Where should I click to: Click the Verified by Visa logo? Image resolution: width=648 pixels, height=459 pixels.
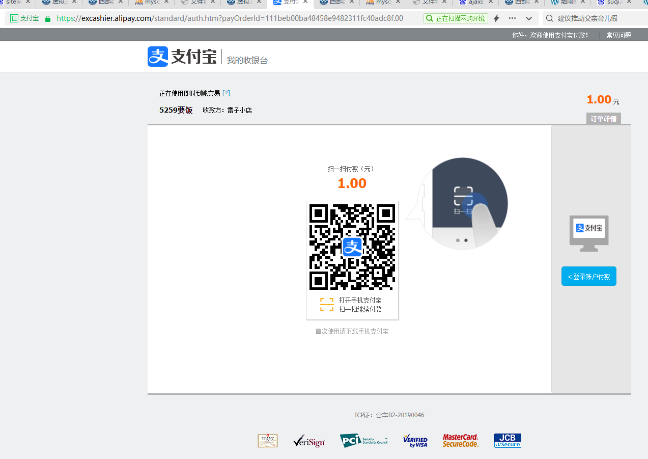415,441
